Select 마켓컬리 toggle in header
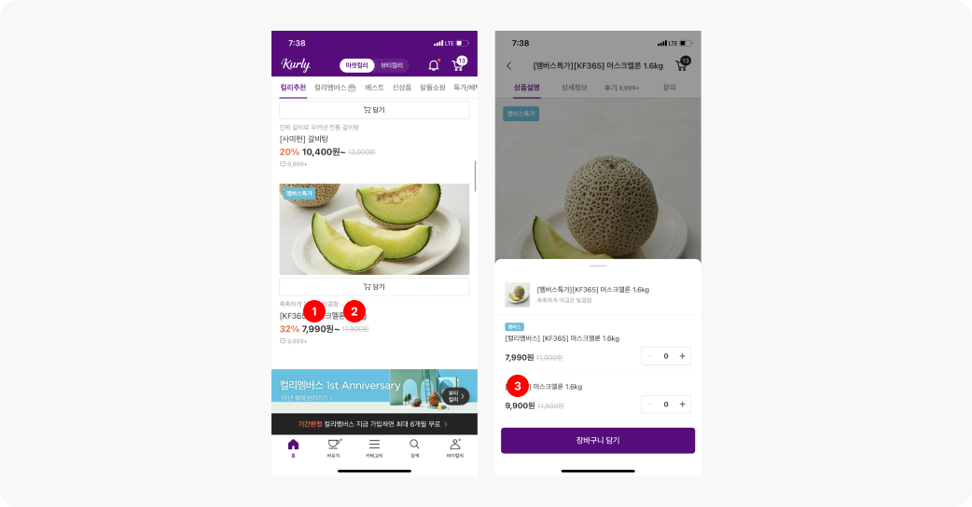Viewport: 972px width, 507px height. point(356,65)
